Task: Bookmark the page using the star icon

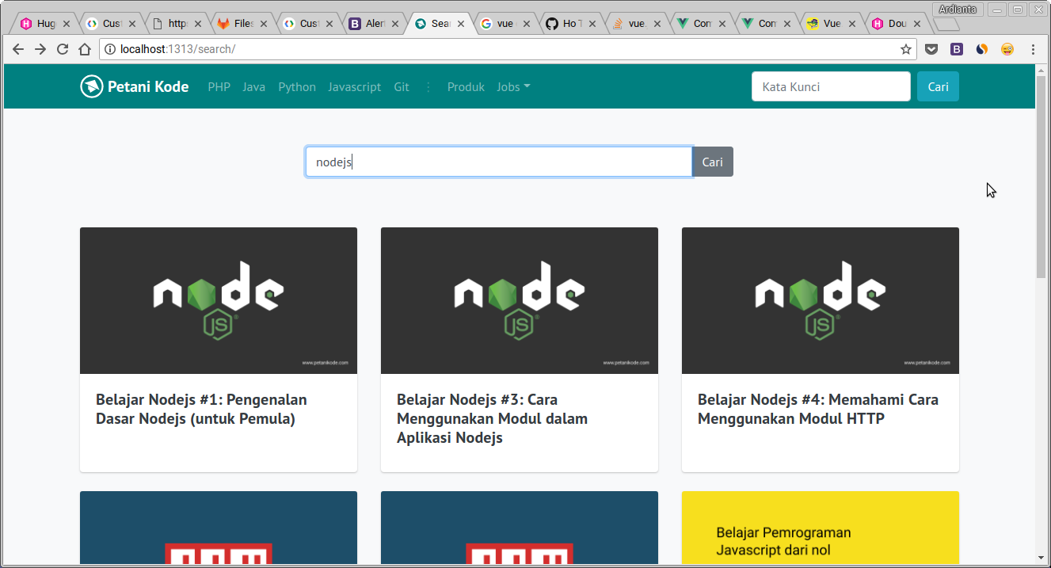Action: [x=906, y=48]
